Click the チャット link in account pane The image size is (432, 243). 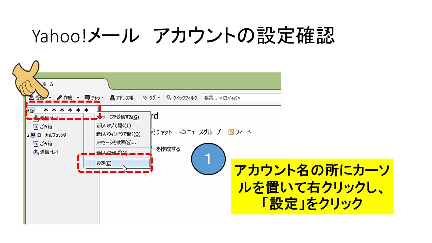point(164,132)
